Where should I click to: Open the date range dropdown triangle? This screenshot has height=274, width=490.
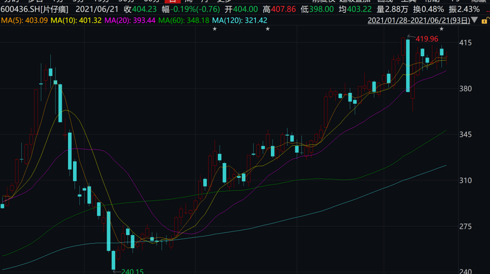pos(474,20)
